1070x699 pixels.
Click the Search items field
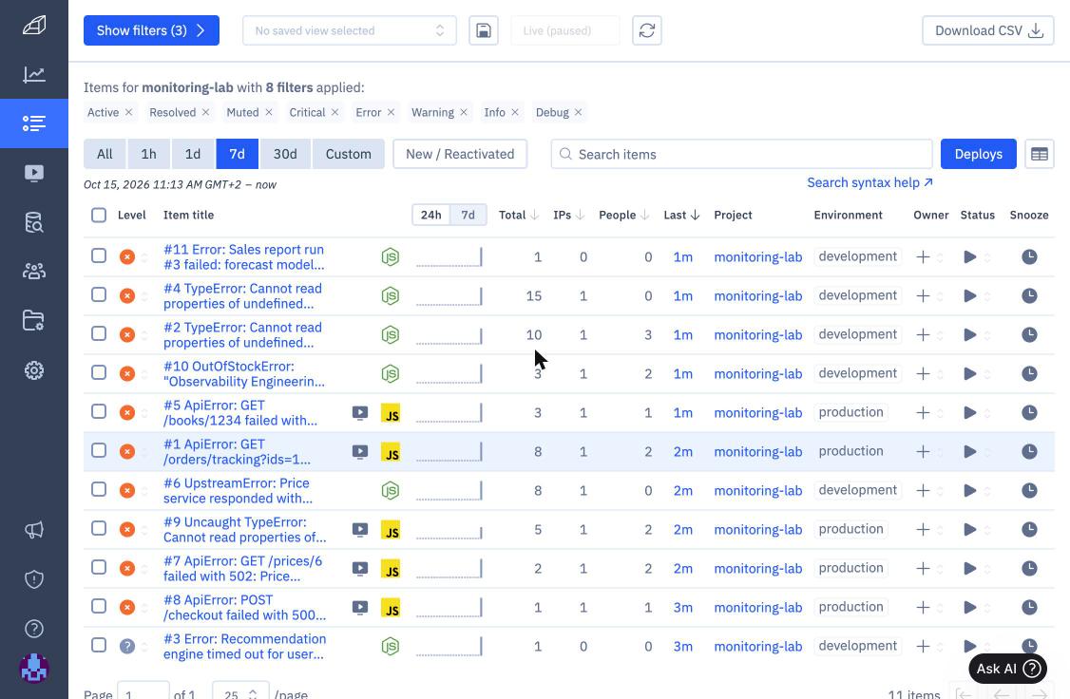[742, 154]
